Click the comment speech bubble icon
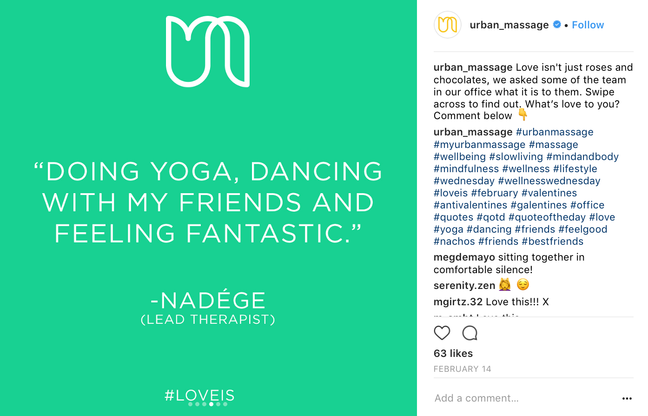The height and width of the screenshot is (416, 648). [x=469, y=333]
